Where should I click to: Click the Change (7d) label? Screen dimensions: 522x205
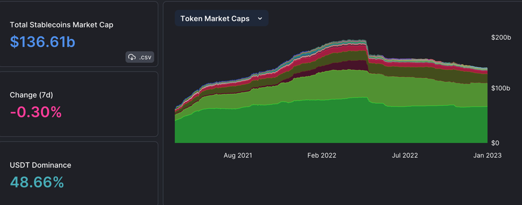pos(31,95)
